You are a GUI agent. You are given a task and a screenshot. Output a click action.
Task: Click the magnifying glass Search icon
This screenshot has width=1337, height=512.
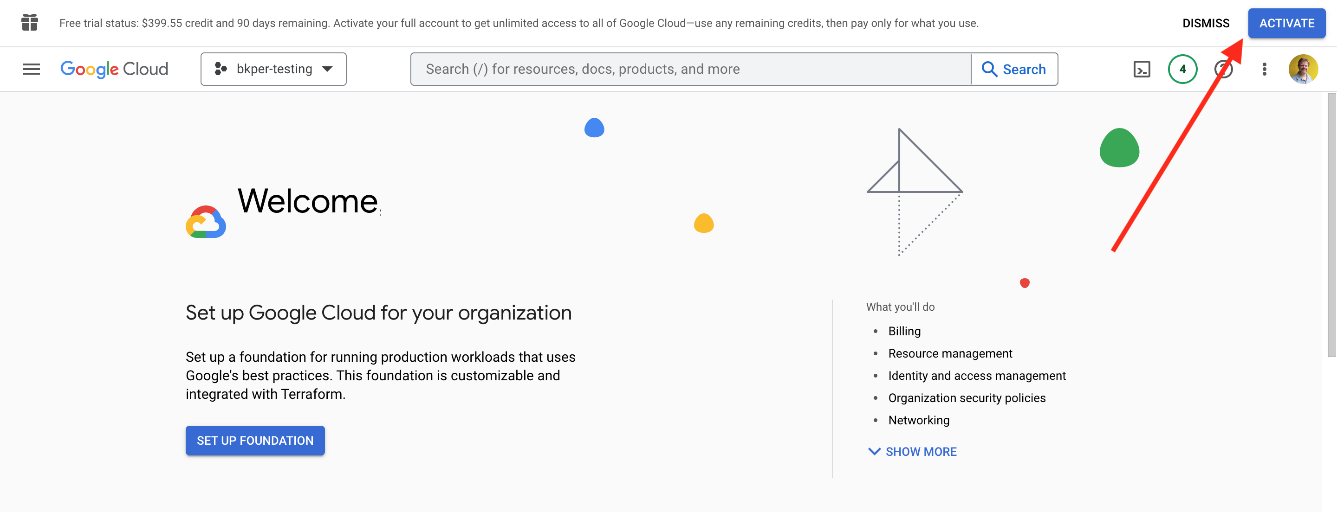click(x=990, y=69)
